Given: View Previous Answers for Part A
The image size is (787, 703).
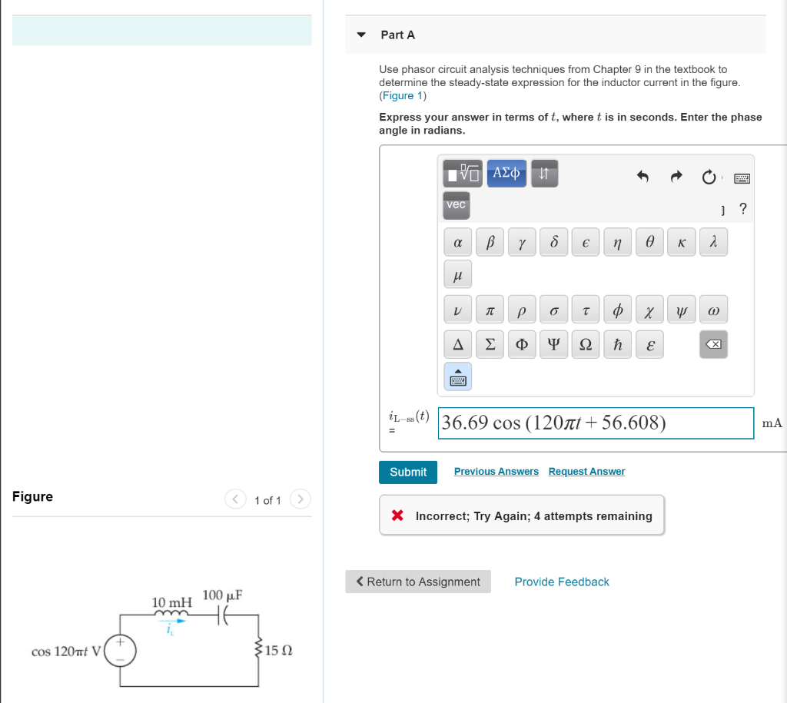Looking at the screenshot, I should click(x=496, y=471).
